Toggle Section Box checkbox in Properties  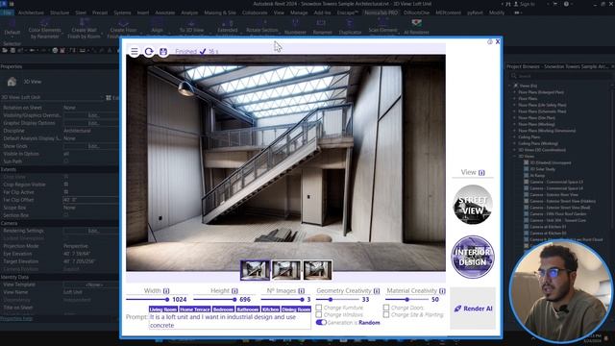pos(66,215)
